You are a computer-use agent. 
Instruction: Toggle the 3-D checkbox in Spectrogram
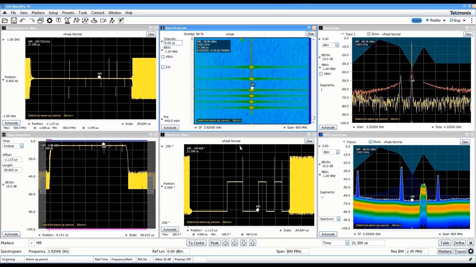163,67
